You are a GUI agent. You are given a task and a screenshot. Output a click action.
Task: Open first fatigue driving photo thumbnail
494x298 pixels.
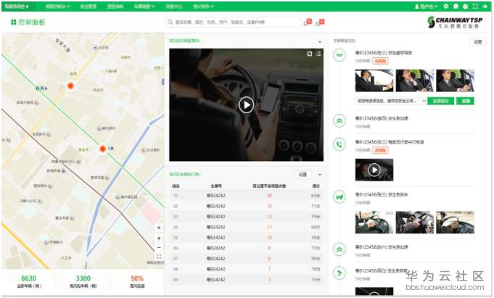(x=374, y=80)
